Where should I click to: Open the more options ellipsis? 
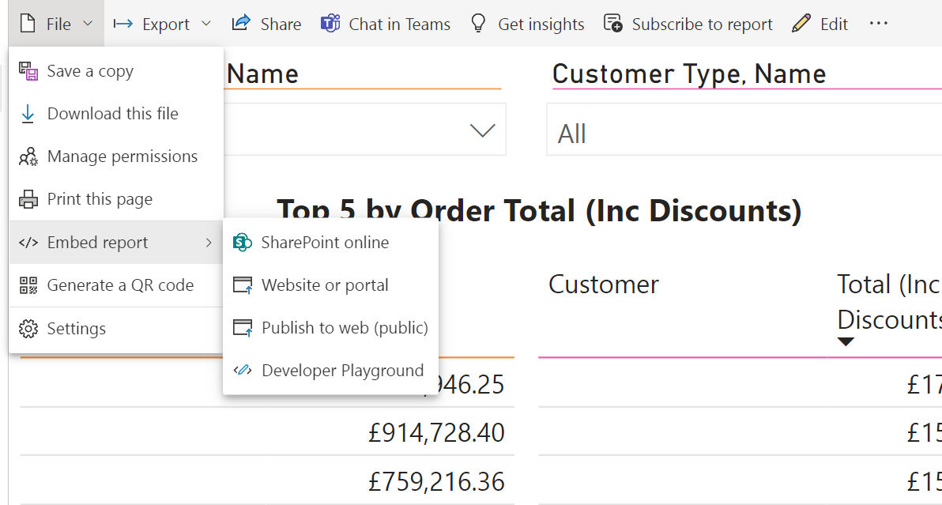(x=878, y=24)
